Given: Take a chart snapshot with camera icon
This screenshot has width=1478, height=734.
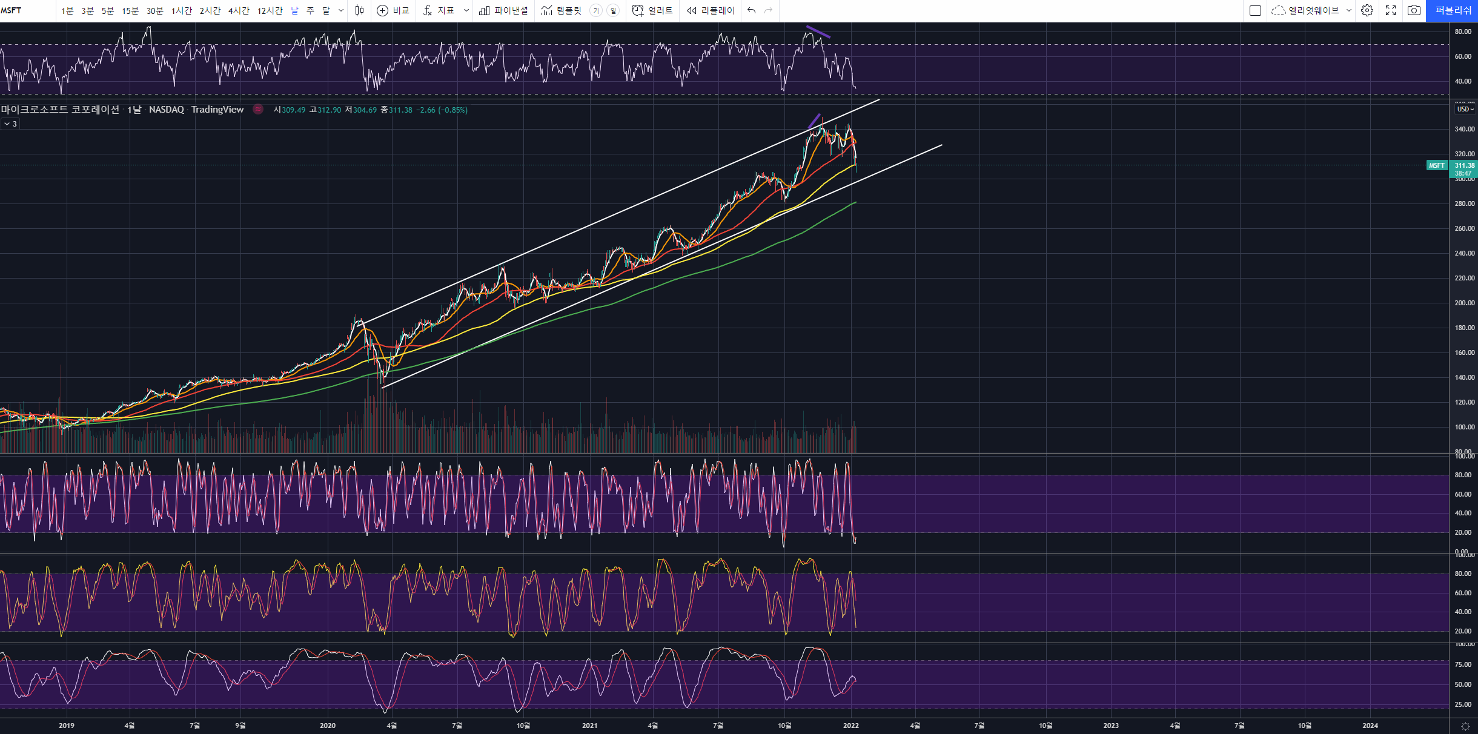Looking at the screenshot, I should [x=1414, y=10].
